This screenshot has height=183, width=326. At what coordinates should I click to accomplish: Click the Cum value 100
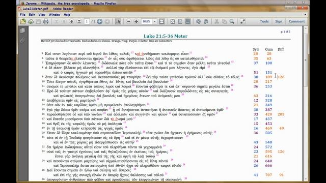click(x=268, y=63)
